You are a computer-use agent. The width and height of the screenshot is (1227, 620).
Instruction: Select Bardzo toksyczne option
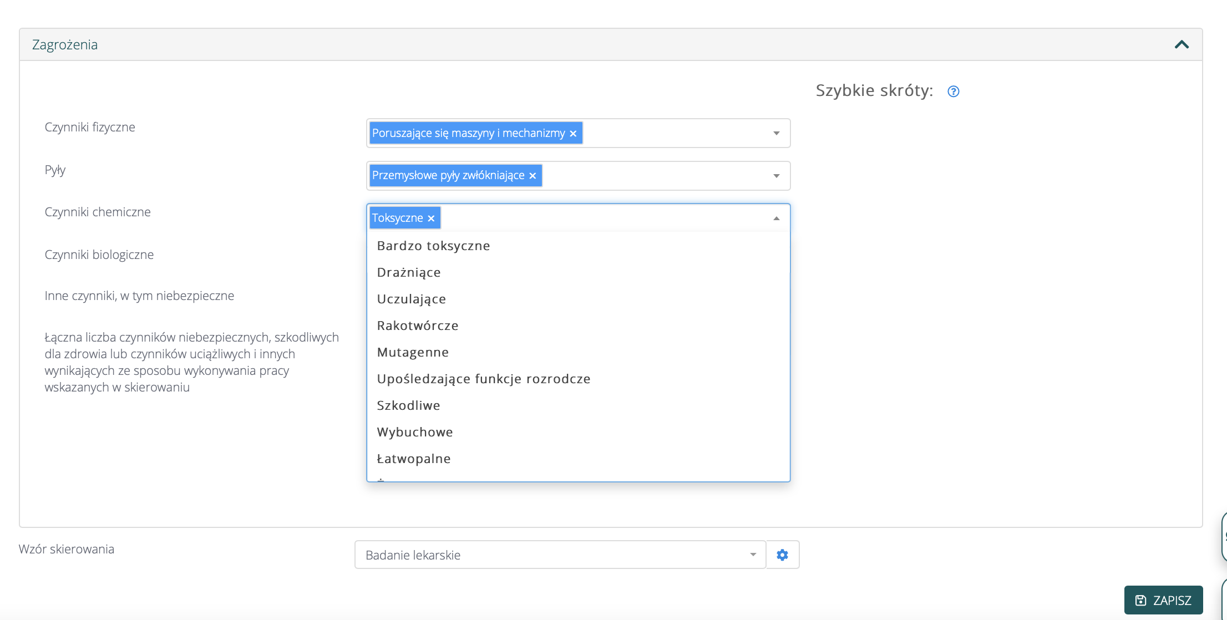(x=433, y=246)
